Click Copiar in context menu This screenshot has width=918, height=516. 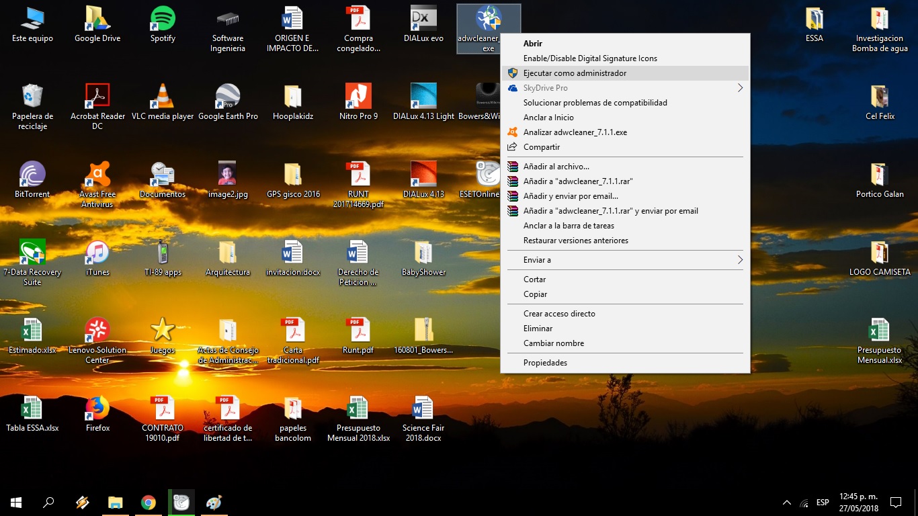[x=625, y=294]
